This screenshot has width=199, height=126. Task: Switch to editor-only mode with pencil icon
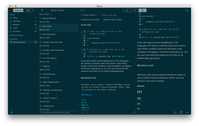tap(127, 10)
